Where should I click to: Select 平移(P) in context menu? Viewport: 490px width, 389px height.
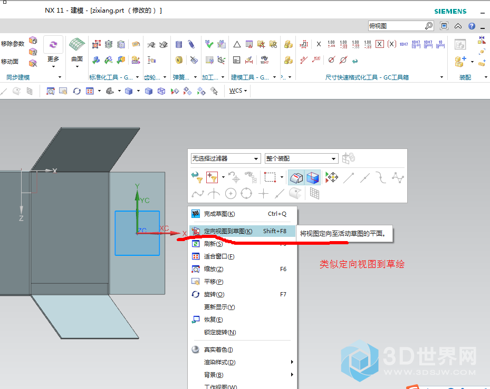pyautogui.click(x=243, y=282)
